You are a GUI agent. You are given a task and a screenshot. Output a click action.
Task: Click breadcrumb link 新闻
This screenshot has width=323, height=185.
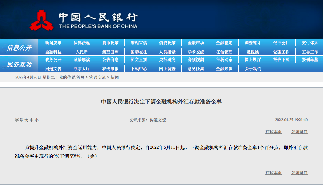[x=115, y=77]
